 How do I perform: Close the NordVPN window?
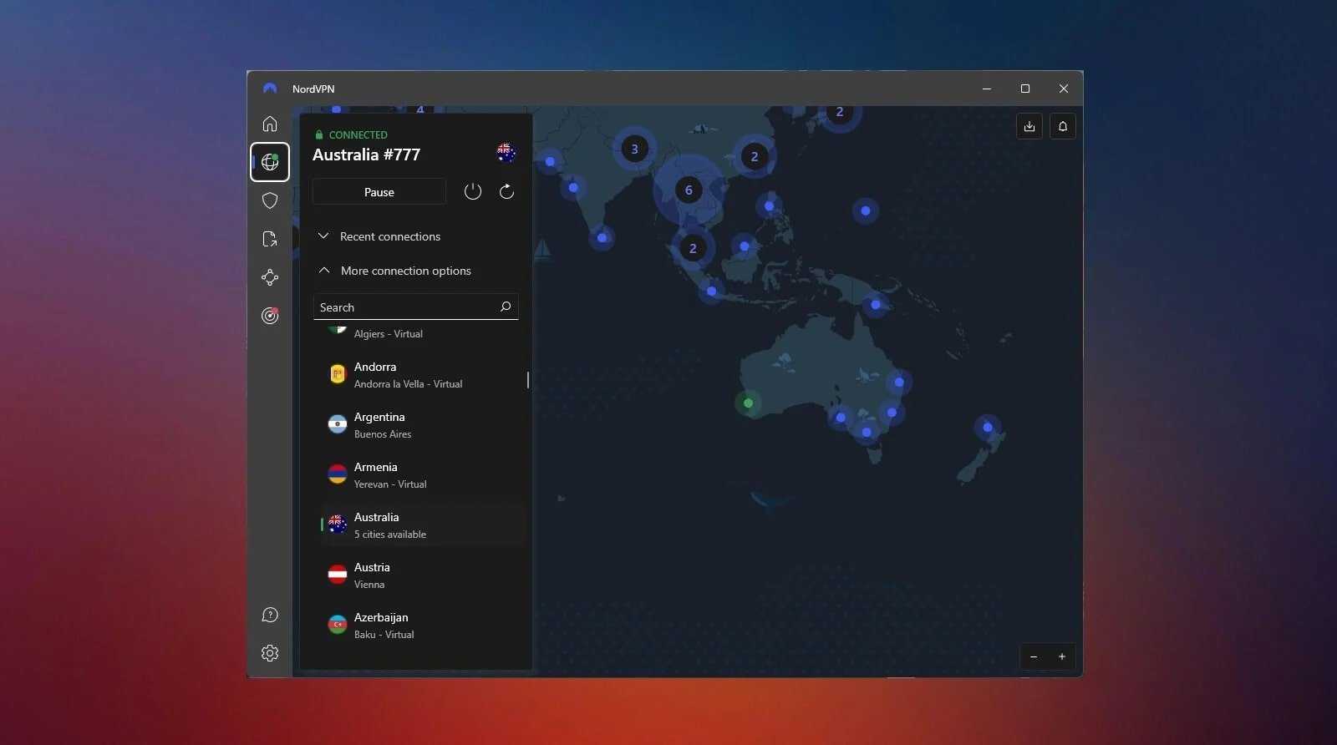1064,89
